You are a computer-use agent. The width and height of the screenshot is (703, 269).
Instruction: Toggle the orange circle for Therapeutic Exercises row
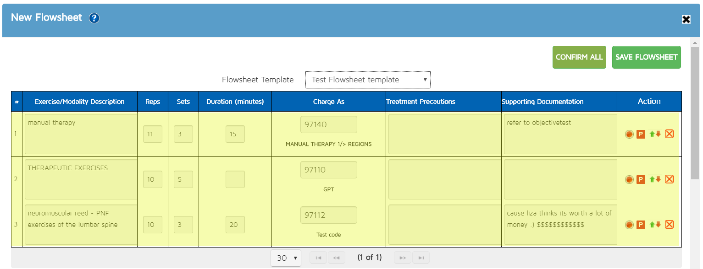click(629, 179)
